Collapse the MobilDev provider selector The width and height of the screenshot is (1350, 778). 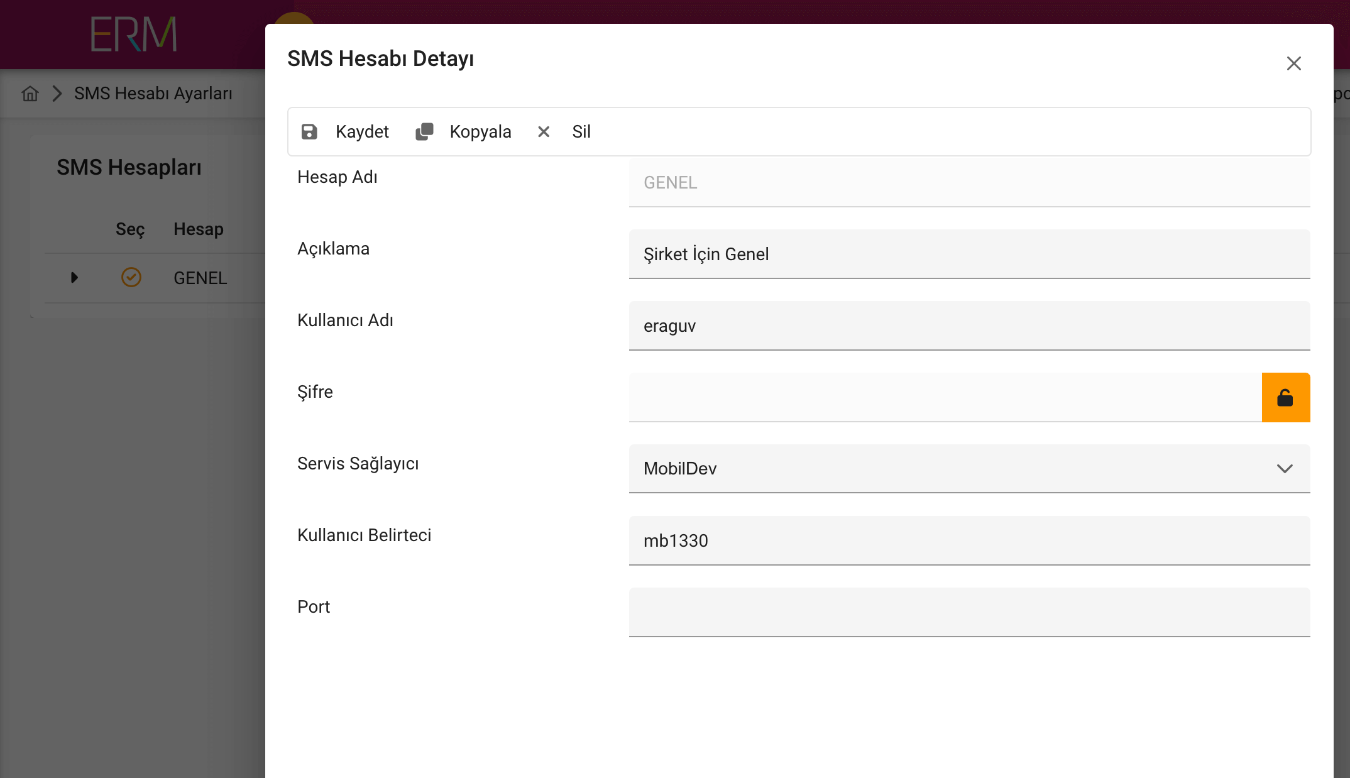1285,468
